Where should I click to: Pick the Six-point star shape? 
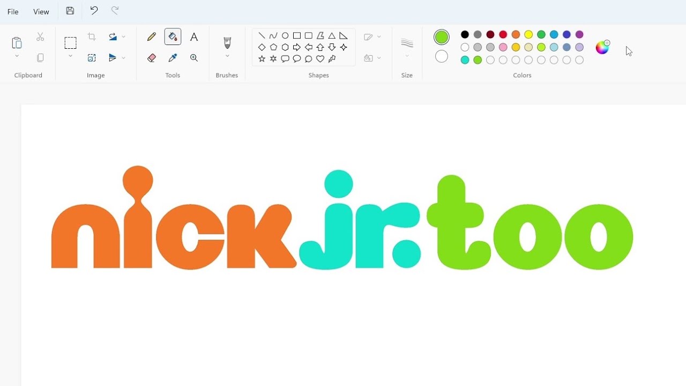(273, 59)
